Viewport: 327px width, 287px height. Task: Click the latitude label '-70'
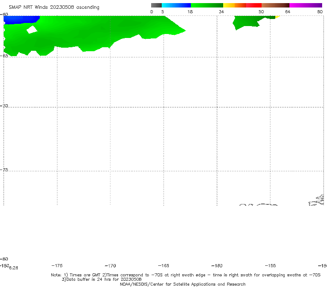pyautogui.click(x=4, y=106)
